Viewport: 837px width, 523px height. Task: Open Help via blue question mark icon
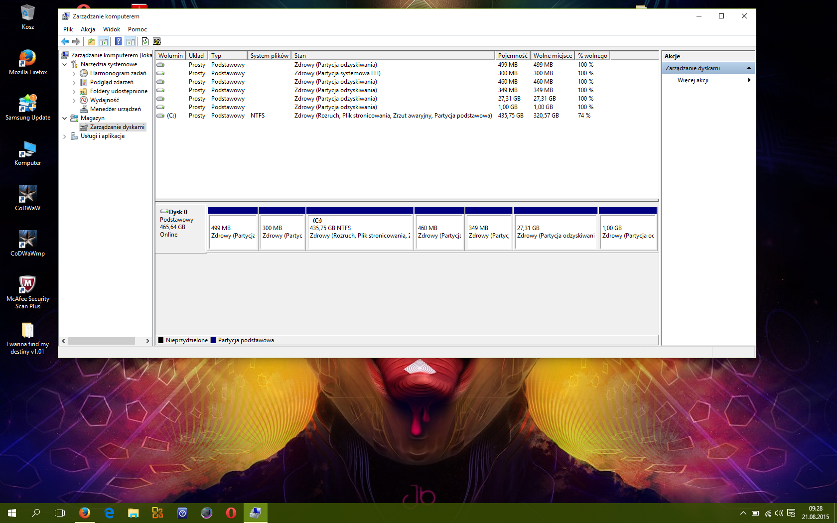(118, 41)
